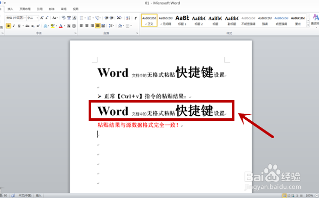Toggle Strikethrough formatting
The image size is (319, 198).
27,26
